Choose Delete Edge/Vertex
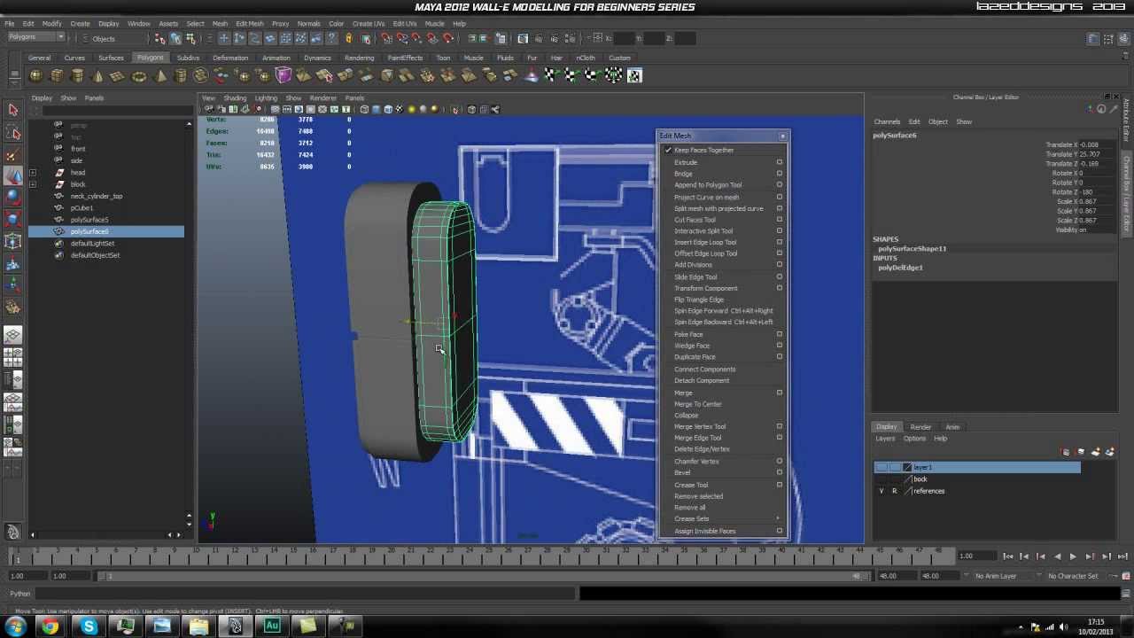 pyautogui.click(x=702, y=449)
